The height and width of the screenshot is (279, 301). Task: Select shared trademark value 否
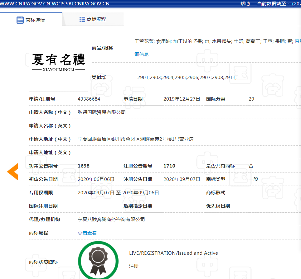[251, 166]
